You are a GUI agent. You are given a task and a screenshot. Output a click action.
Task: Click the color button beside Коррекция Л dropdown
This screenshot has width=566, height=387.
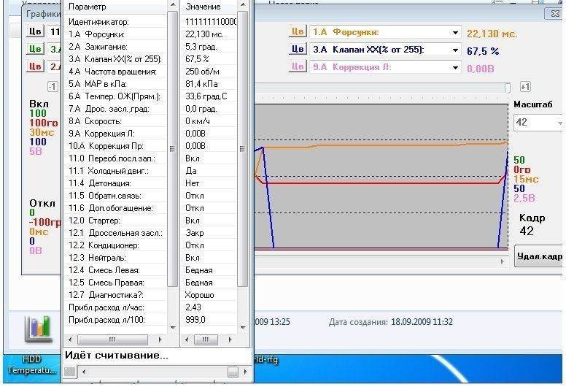point(297,67)
